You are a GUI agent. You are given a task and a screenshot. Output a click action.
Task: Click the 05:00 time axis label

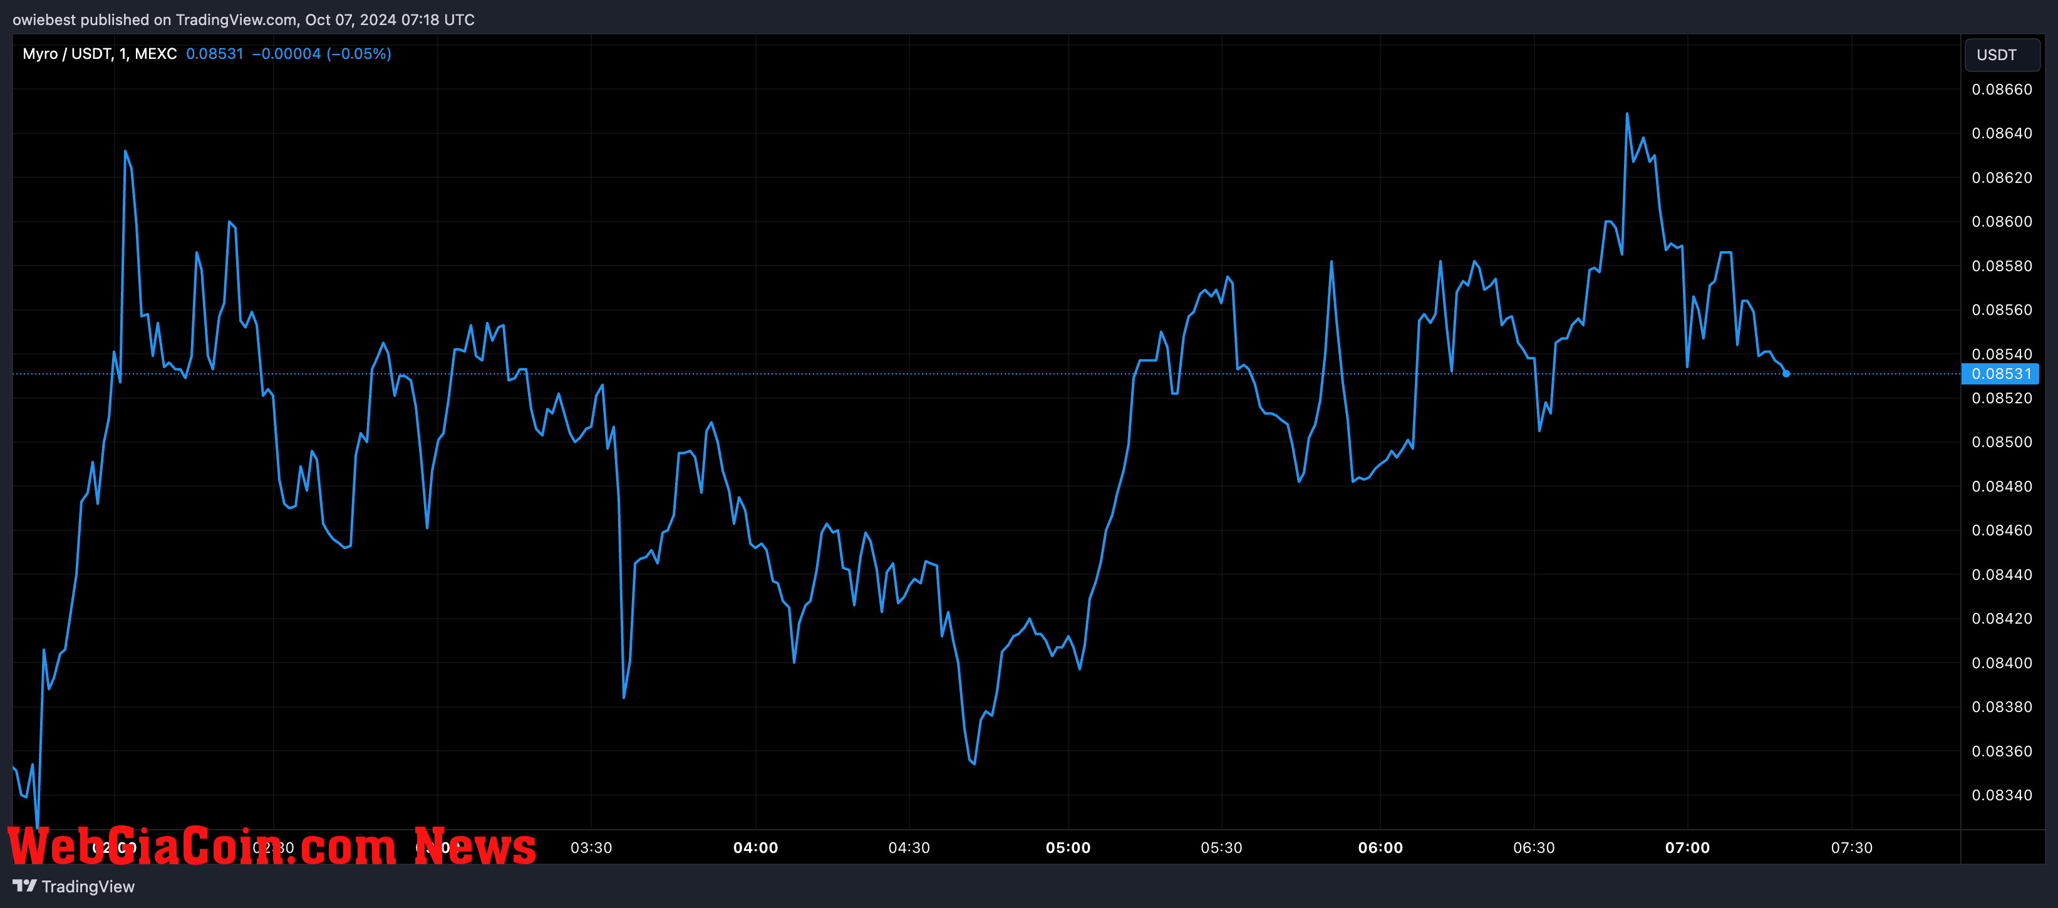1068,847
